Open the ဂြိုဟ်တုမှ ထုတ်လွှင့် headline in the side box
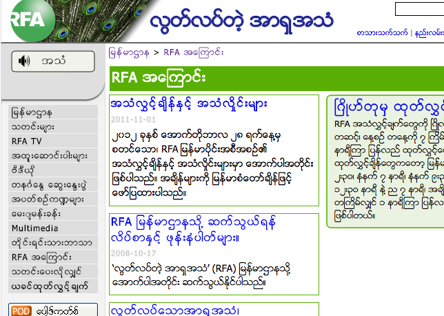The width and height of the screenshot is (444, 316). [x=389, y=107]
